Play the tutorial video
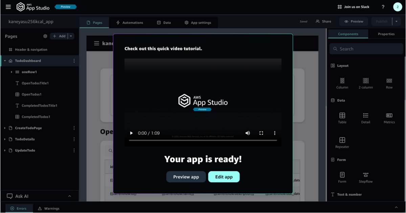 132,133
